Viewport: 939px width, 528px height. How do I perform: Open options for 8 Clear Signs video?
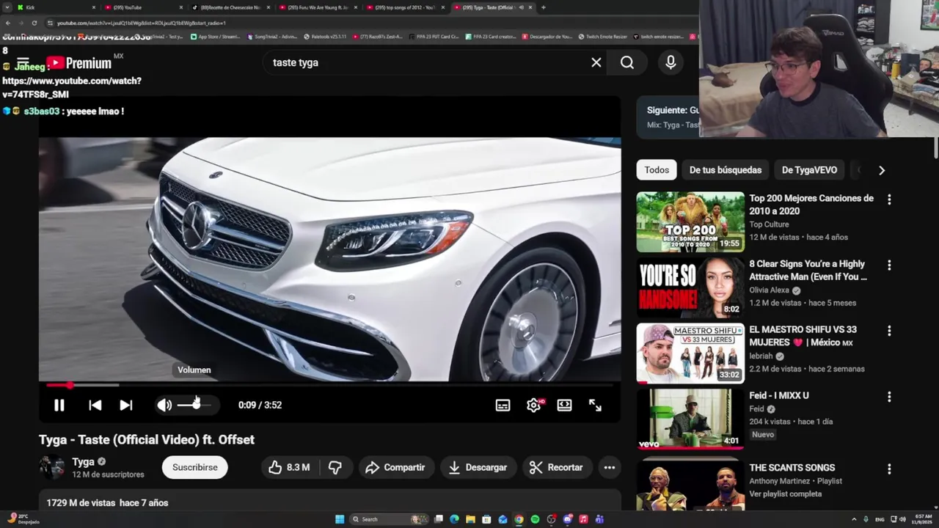pos(889,265)
